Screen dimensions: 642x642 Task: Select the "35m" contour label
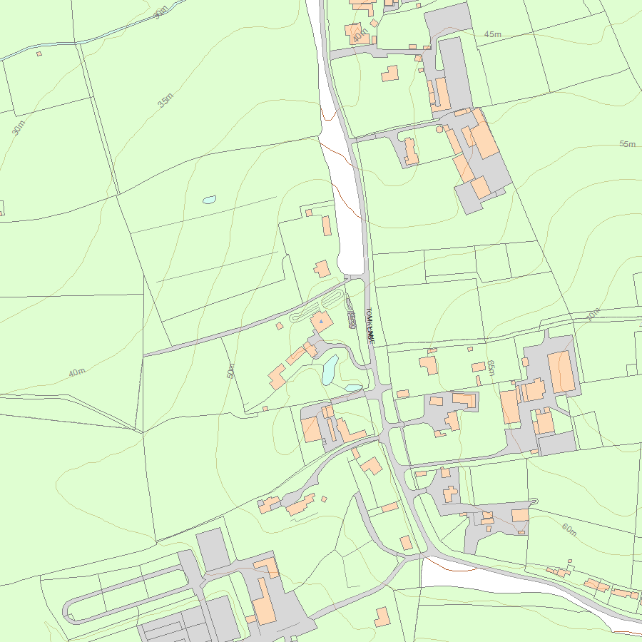(165, 101)
